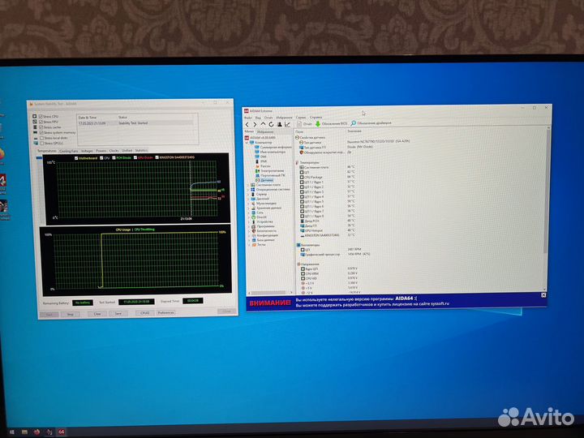The image size is (584, 438).
Task: Toggle the KINGSTON SA400S37240G graph checkbox
Action: click(x=157, y=157)
